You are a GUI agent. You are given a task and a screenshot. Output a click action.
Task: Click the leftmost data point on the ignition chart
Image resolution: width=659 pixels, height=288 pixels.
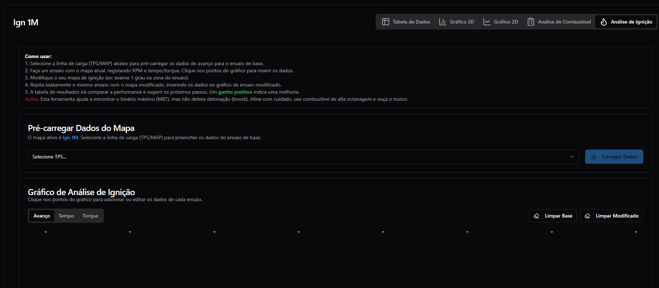[46, 232]
